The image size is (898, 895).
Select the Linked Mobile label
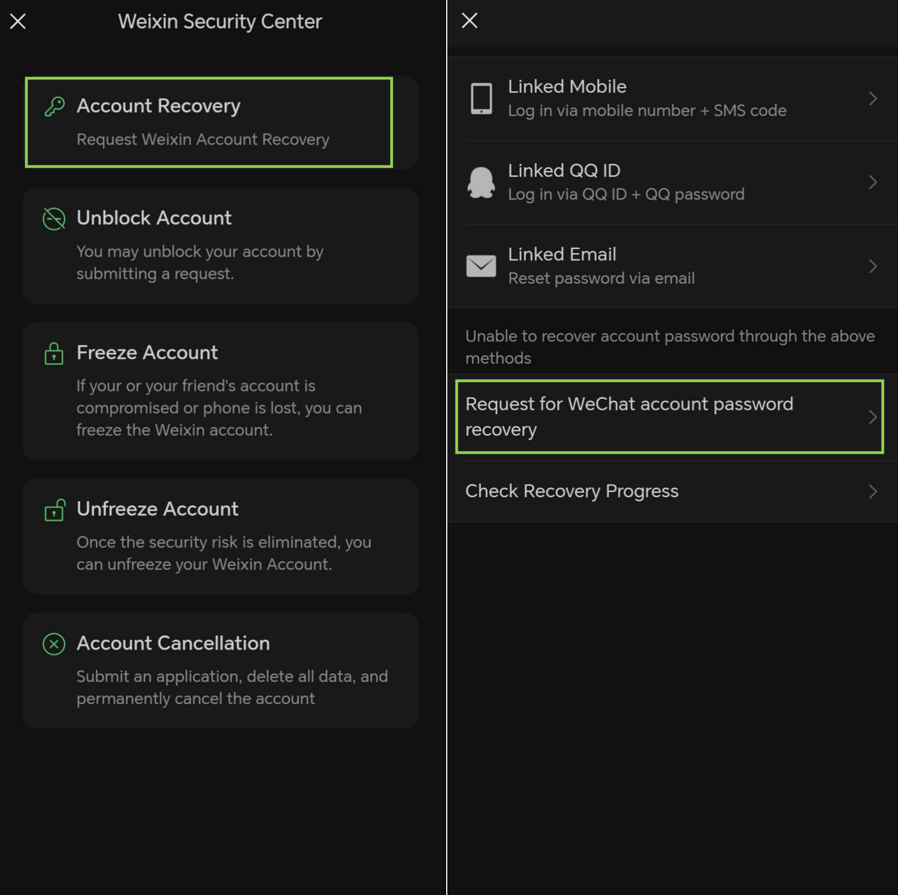tap(567, 87)
